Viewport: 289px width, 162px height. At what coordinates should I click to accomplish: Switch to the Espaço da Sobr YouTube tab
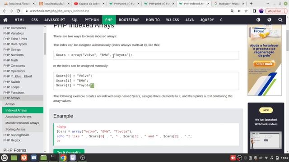[x=89, y=4]
